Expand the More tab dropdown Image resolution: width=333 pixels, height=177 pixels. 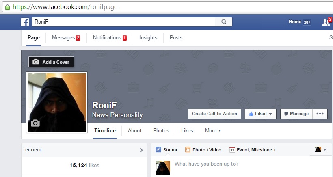coord(212,131)
